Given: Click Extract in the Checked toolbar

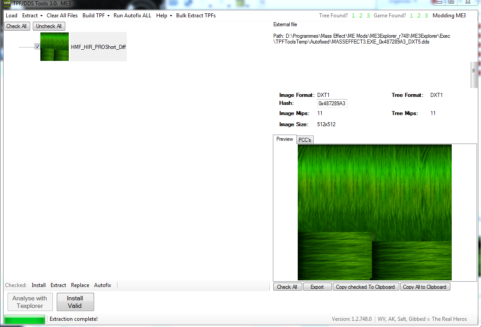Looking at the screenshot, I should click(58, 285).
